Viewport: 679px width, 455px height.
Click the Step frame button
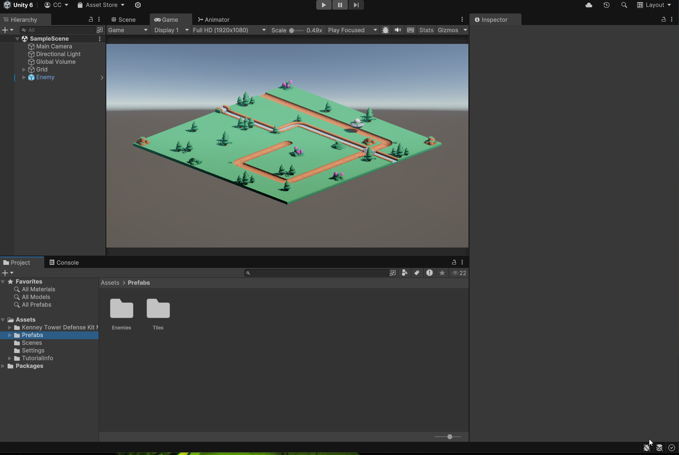click(356, 5)
